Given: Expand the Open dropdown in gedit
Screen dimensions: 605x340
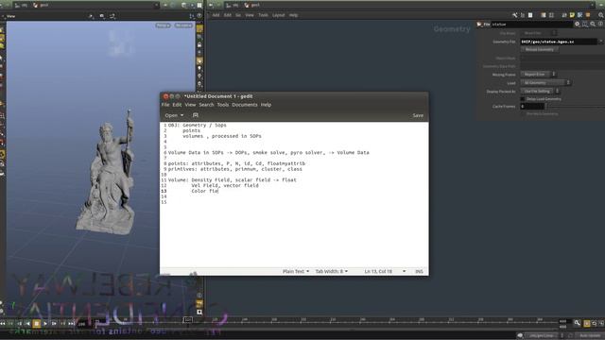Looking at the screenshot, I should [x=174, y=115].
